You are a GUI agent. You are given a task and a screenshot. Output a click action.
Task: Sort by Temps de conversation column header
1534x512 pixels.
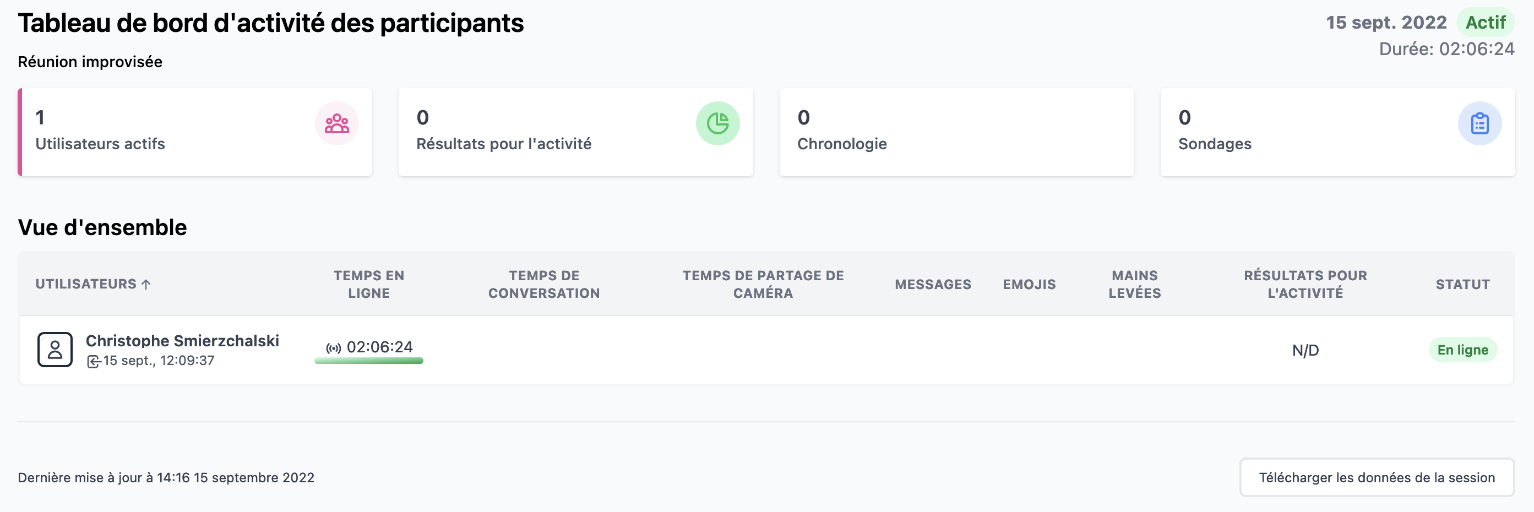[543, 285]
